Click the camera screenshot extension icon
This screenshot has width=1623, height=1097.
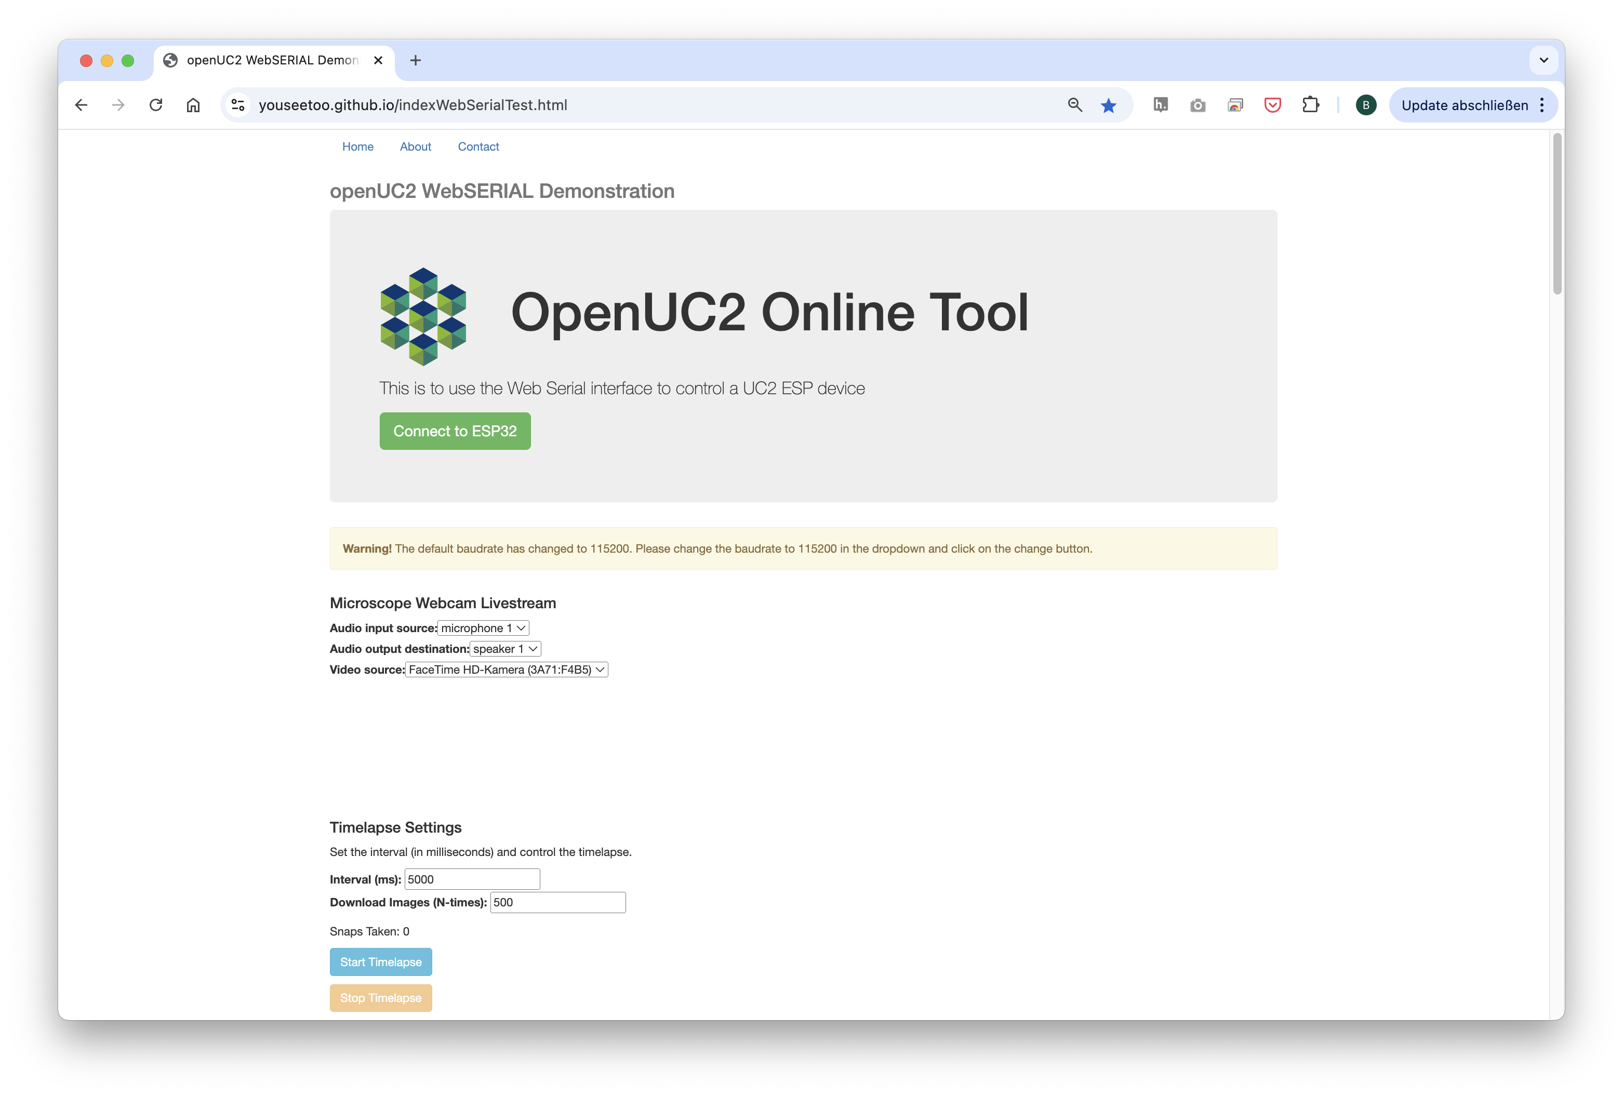pos(1198,105)
